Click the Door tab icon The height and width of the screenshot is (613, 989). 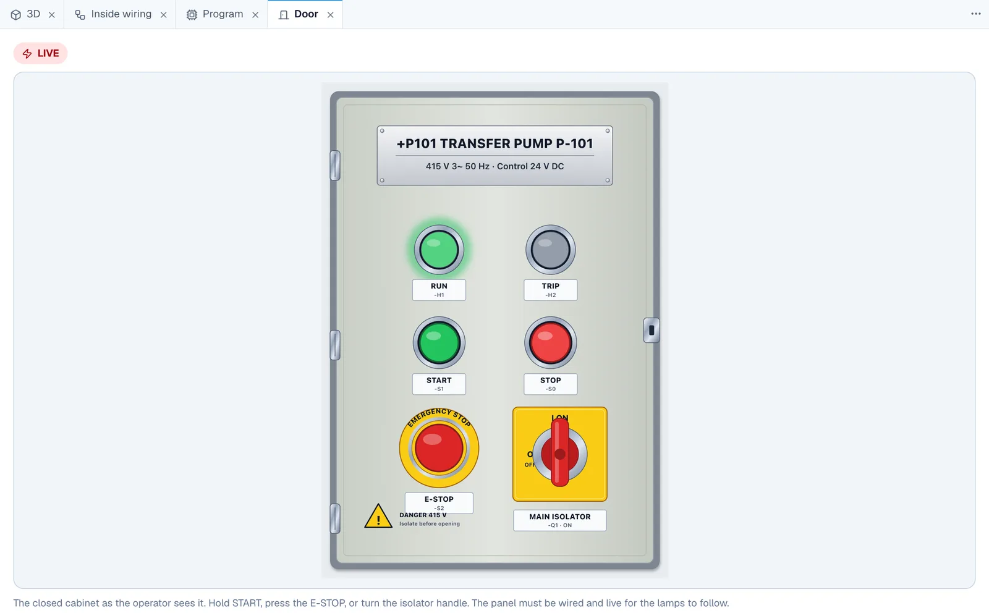pyautogui.click(x=284, y=14)
